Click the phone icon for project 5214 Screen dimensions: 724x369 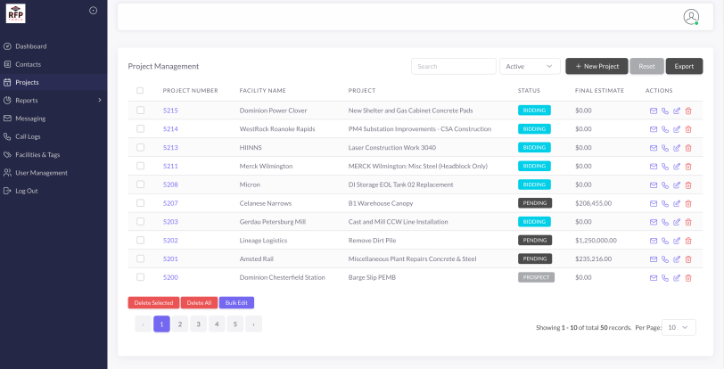coord(665,129)
